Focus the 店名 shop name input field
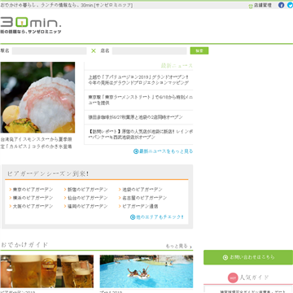Screen dimensions: 293x293 (x=150, y=50)
